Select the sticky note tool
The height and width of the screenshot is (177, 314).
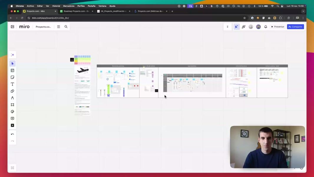tap(12, 77)
